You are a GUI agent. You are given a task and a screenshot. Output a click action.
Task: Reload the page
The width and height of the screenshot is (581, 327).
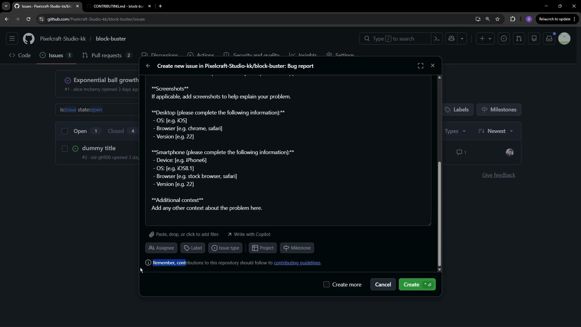[28, 19]
